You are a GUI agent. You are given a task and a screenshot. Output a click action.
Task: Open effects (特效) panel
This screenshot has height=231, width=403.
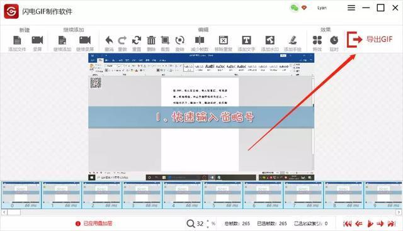coord(317,40)
